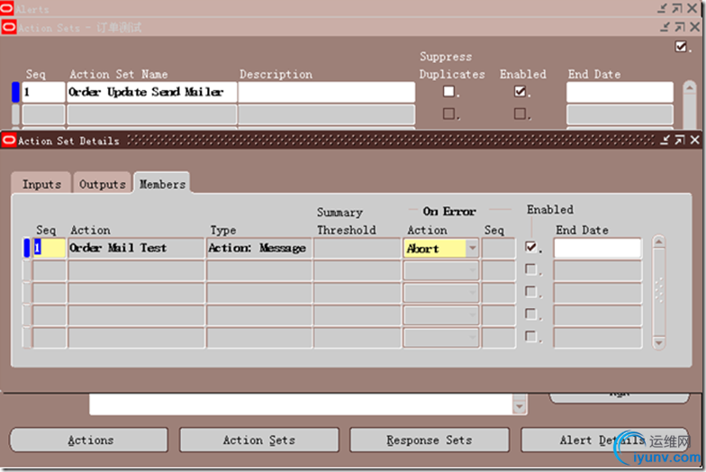Click End Date field of Order Update Send Mailer
This screenshot has width=706, height=472.
pyautogui.click(x=620, y=92)
